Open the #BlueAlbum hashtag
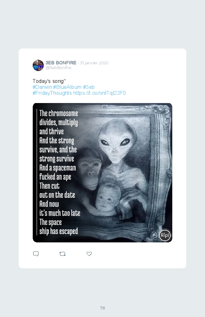Screen dimensions: 205x317 click(67, 87)
